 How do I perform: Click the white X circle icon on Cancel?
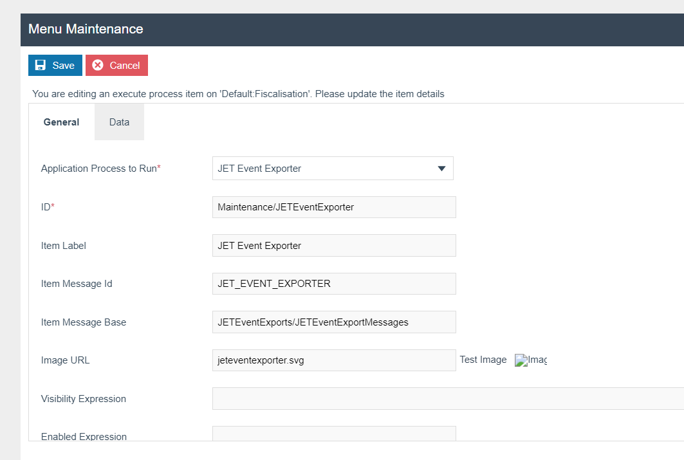98,65
